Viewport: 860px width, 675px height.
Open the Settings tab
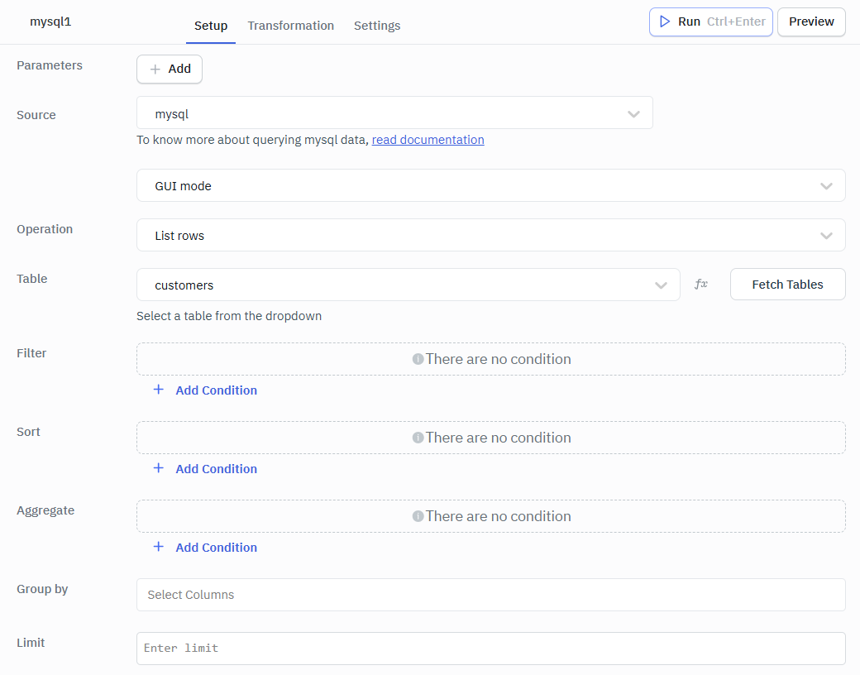coord(377,26)
